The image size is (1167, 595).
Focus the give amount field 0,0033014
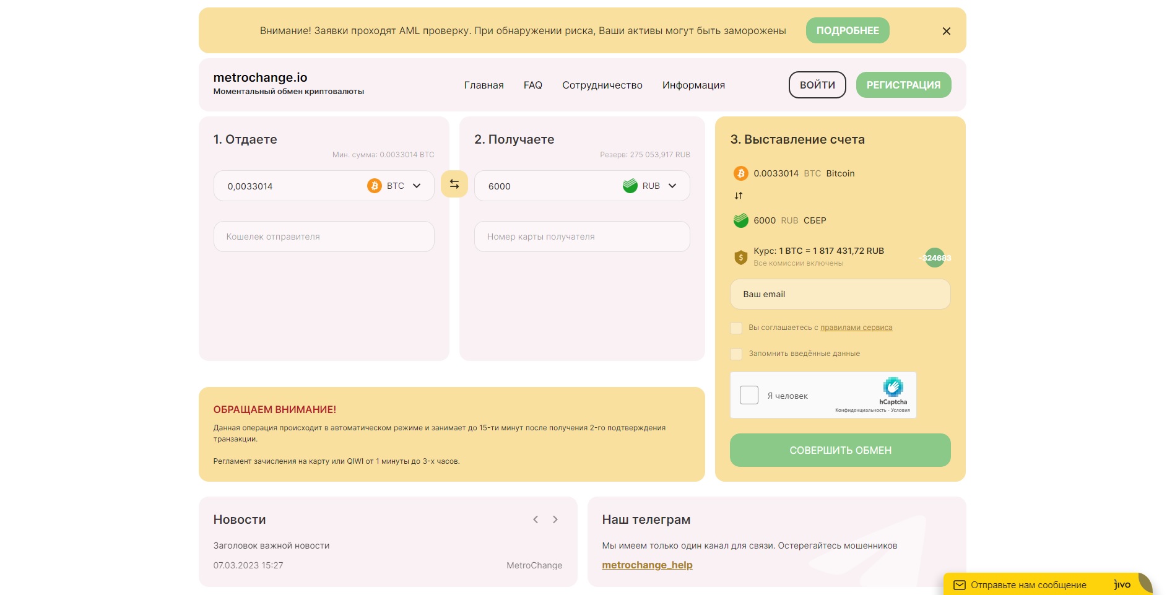(x=291, y=186)
